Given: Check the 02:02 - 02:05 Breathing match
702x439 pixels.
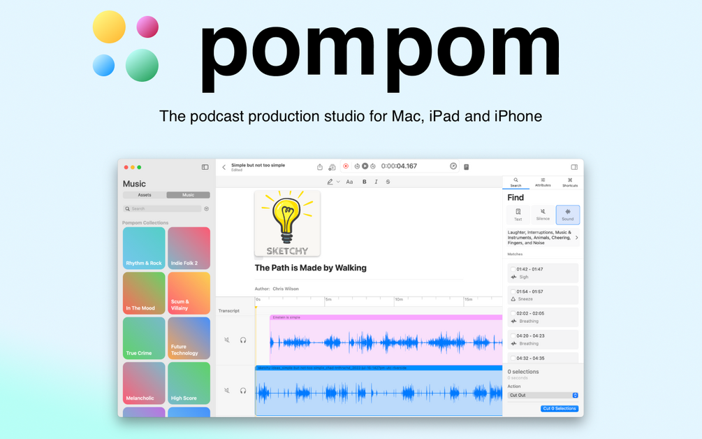Looking at the screenshot, I should [513, 314].
